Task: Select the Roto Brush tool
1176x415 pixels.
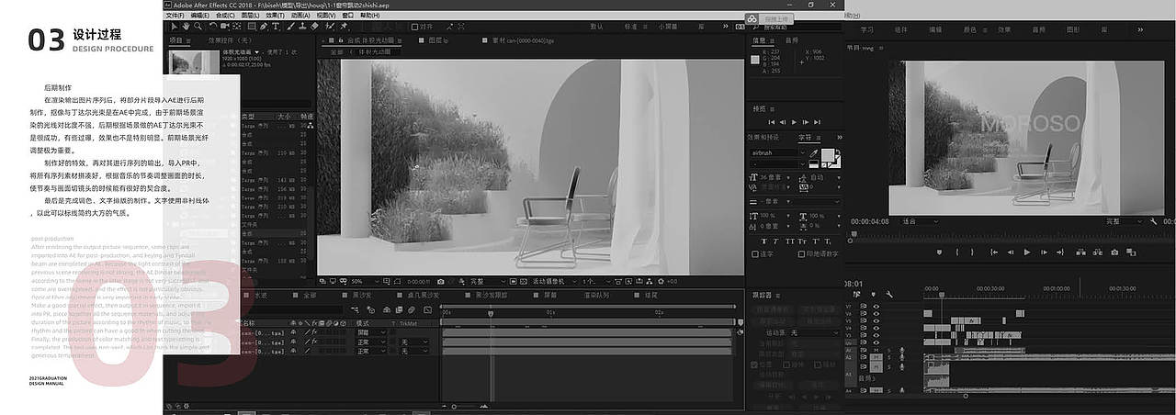Action: click(330, 27)
